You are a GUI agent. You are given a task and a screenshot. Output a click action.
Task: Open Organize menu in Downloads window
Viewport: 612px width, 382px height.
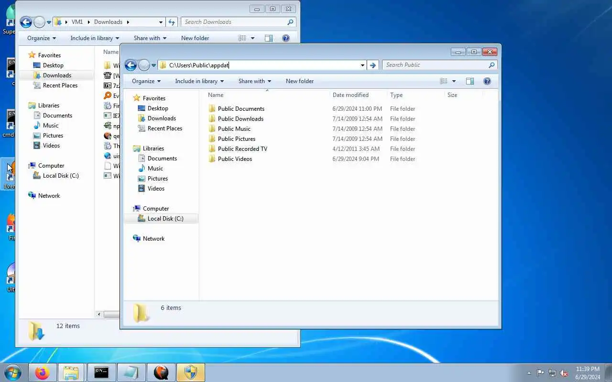pos(42,38)
